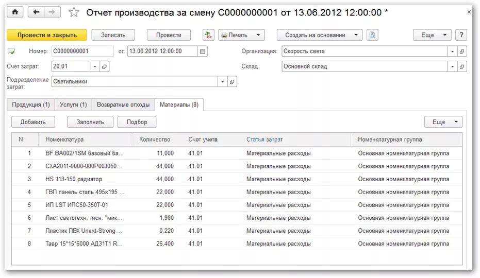Go to the home page icon

point(15,12)
